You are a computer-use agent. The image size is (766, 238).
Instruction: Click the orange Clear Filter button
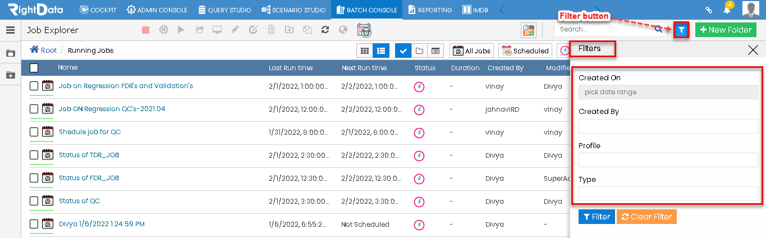646,217
